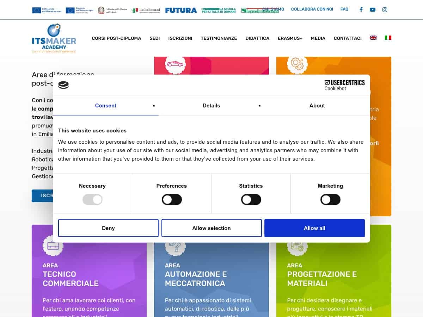Open the Media menu item
This screenshot has width=423, height=317.
tap(318, 38)
